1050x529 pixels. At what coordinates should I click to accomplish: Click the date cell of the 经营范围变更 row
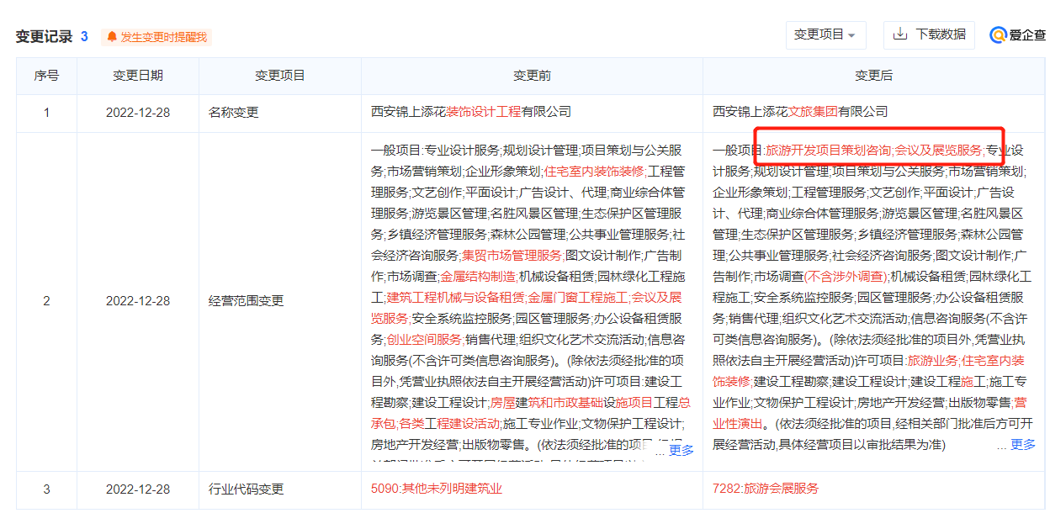tap(138, 301)
